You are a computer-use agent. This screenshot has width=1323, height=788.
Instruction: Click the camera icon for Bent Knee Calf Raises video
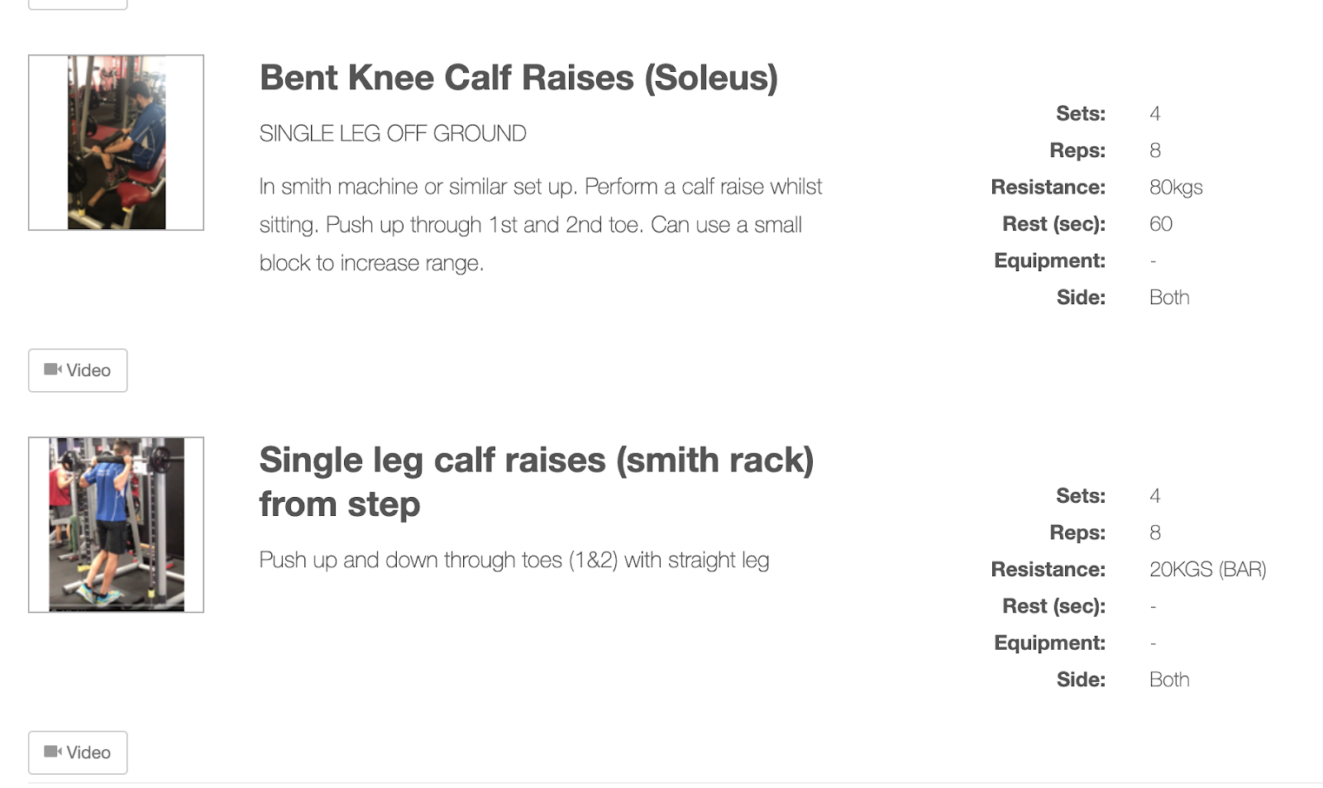pos(52,370)
